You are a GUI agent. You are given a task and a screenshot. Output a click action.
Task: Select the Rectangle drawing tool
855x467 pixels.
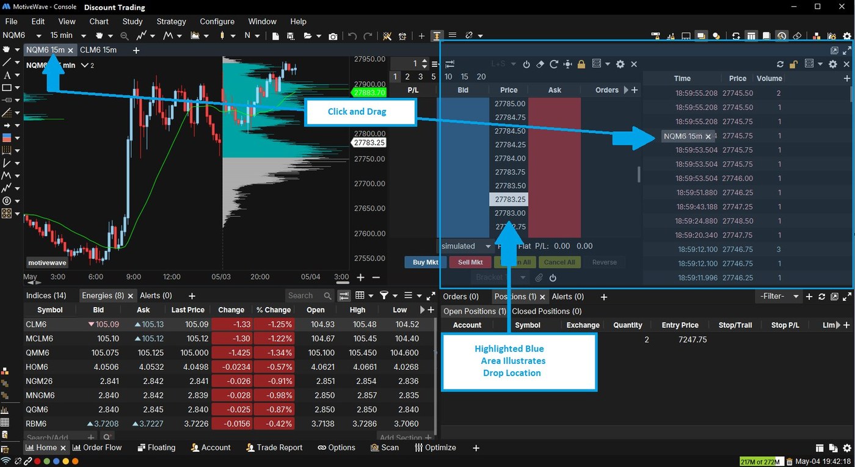tap(7, 88)
